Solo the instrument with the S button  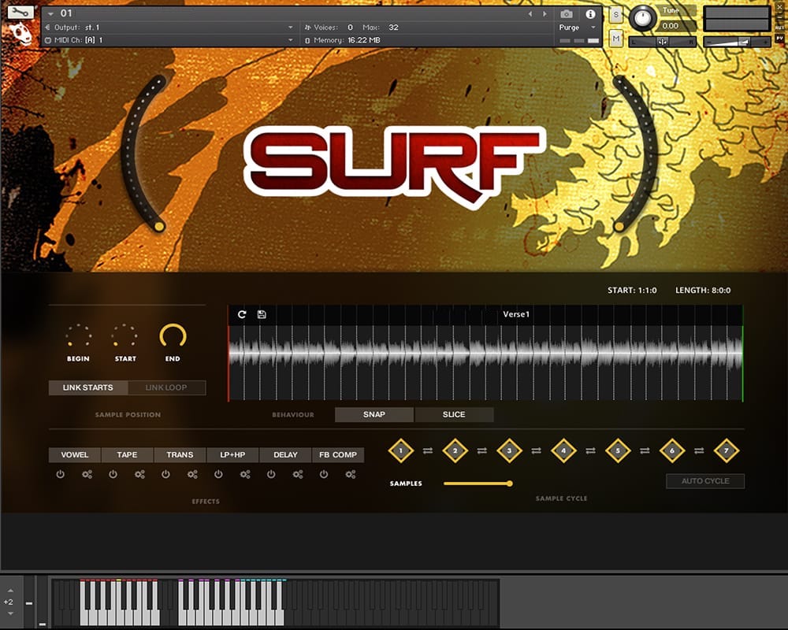pos(616,15)
